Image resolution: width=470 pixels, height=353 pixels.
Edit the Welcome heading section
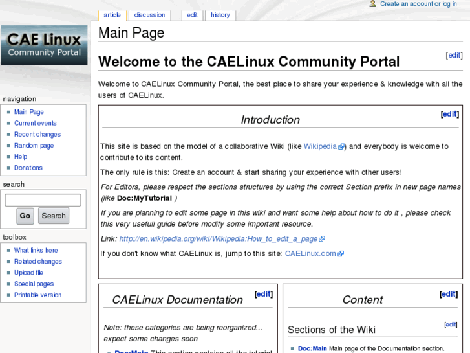coord(454,55)
